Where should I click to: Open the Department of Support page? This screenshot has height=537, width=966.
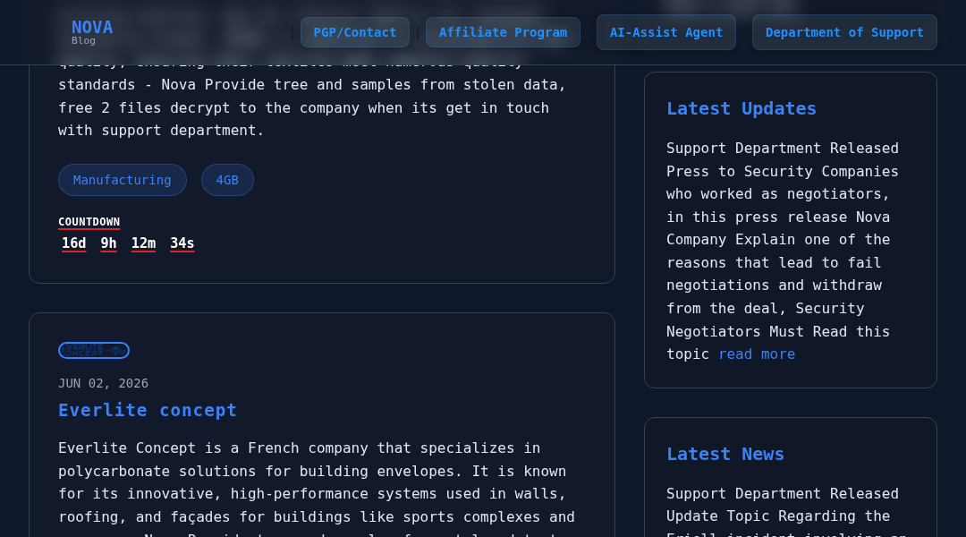844,33
